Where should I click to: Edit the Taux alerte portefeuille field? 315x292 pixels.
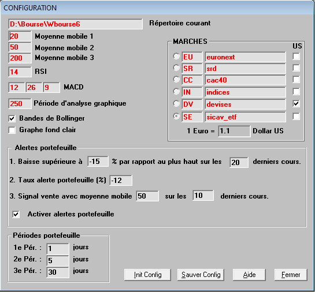click(x=121, y=180)
